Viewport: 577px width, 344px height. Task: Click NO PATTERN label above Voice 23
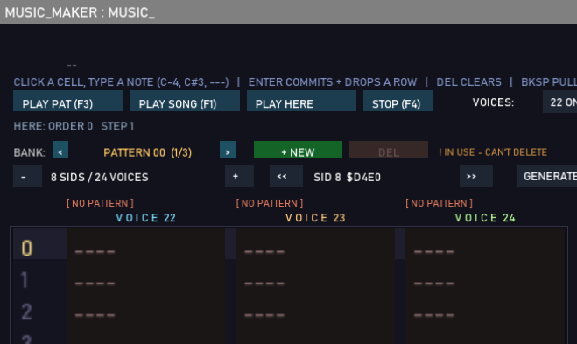point(270,203)
